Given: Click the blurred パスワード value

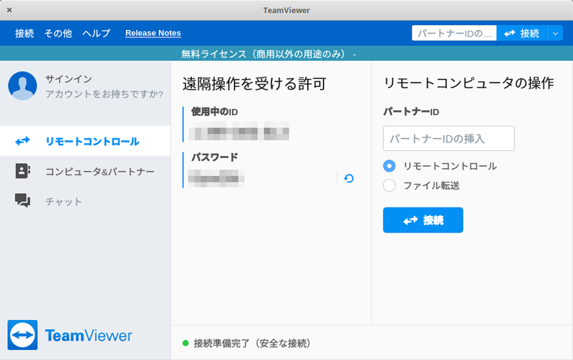Looking at the screenshot, I should point(216,178).
